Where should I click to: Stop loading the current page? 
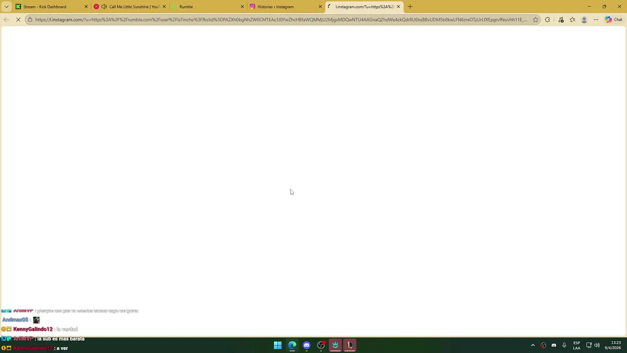click(18, 20)
